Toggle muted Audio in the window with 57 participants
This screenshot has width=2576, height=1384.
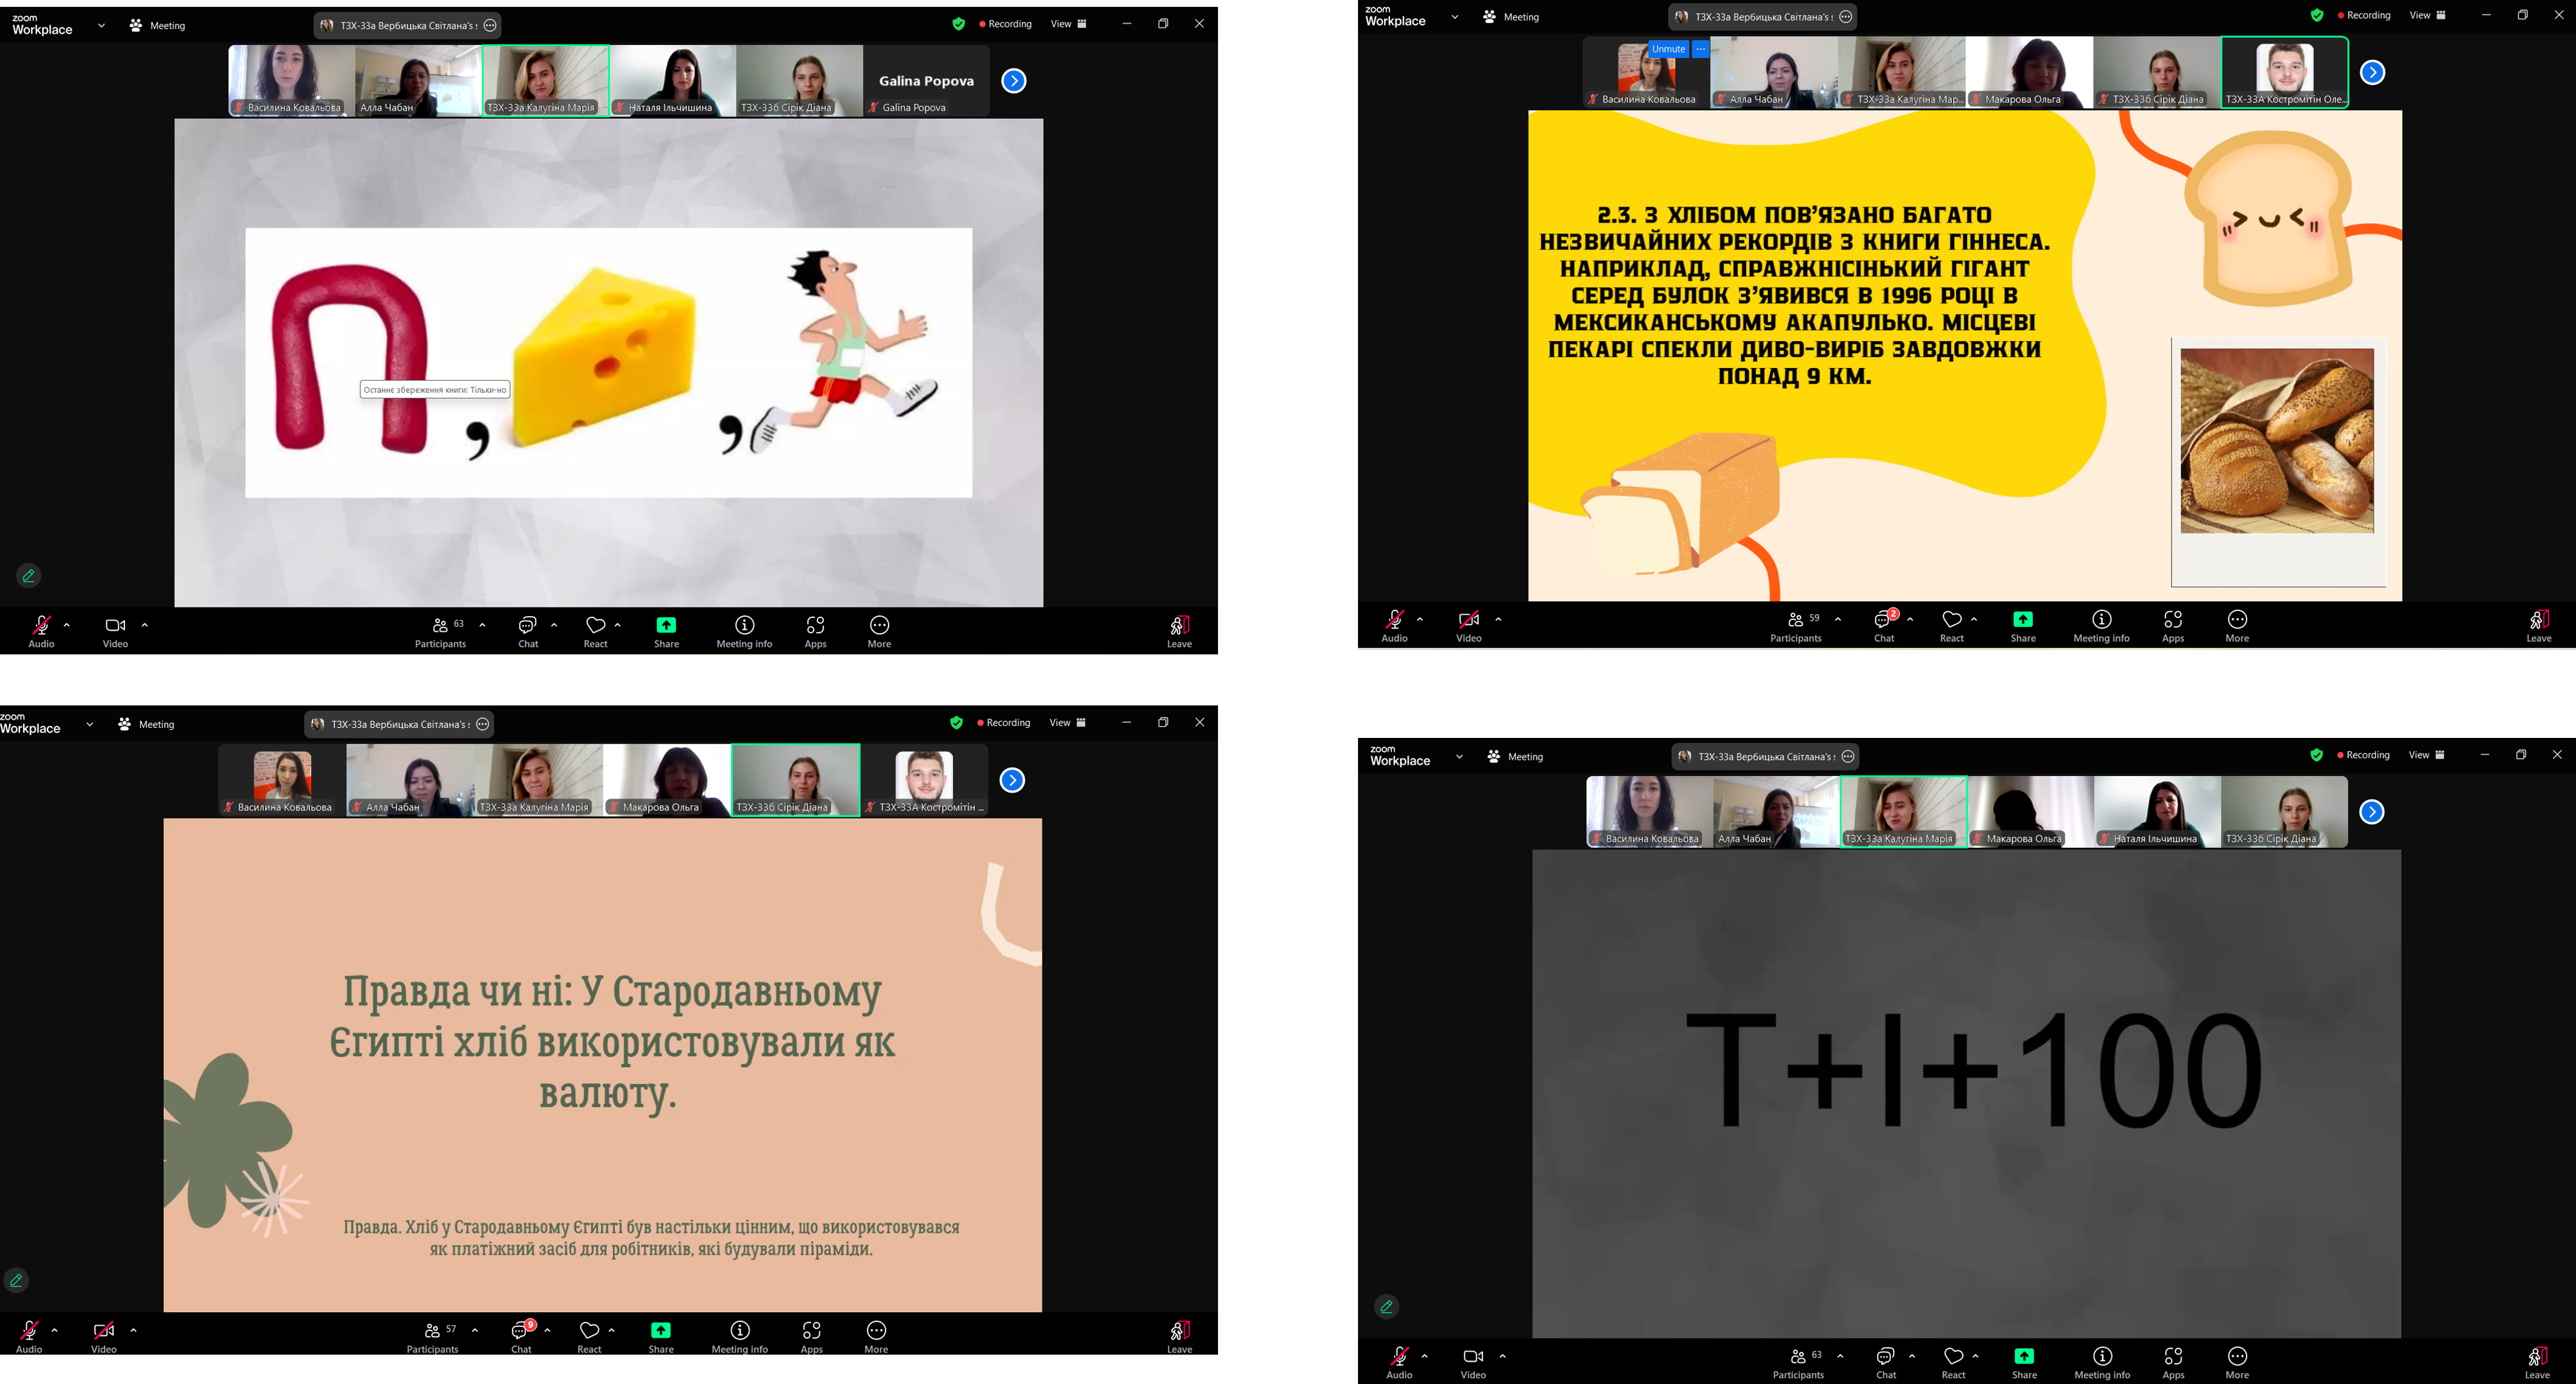pyautogui.click(x=29, y=1336)
